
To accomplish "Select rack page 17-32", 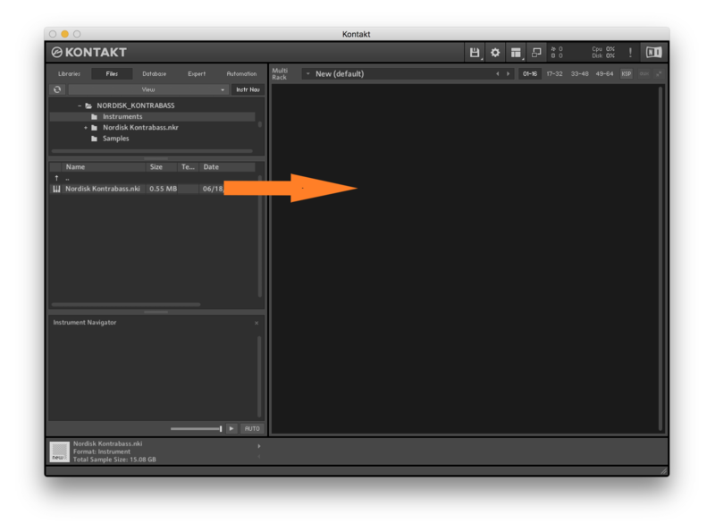I will pyautogui.click(x=554, y=74).
